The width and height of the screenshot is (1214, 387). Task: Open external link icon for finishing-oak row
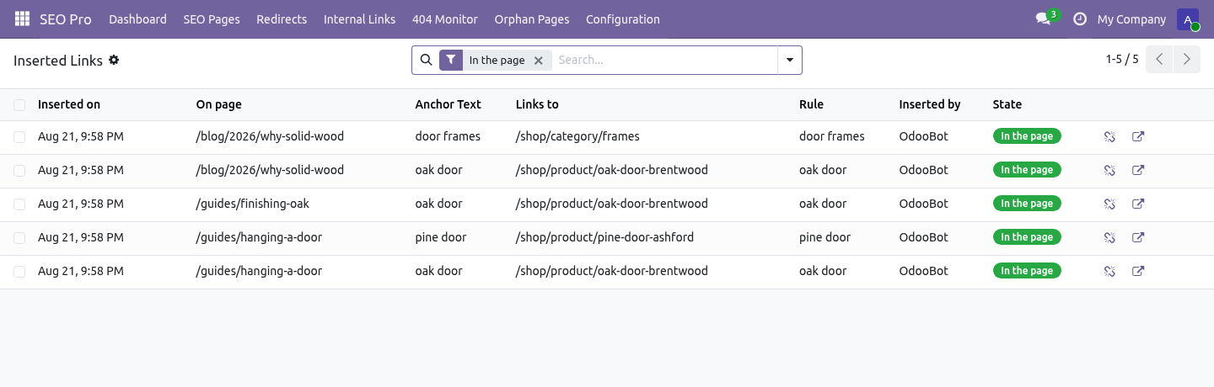tap(1138, 204)
